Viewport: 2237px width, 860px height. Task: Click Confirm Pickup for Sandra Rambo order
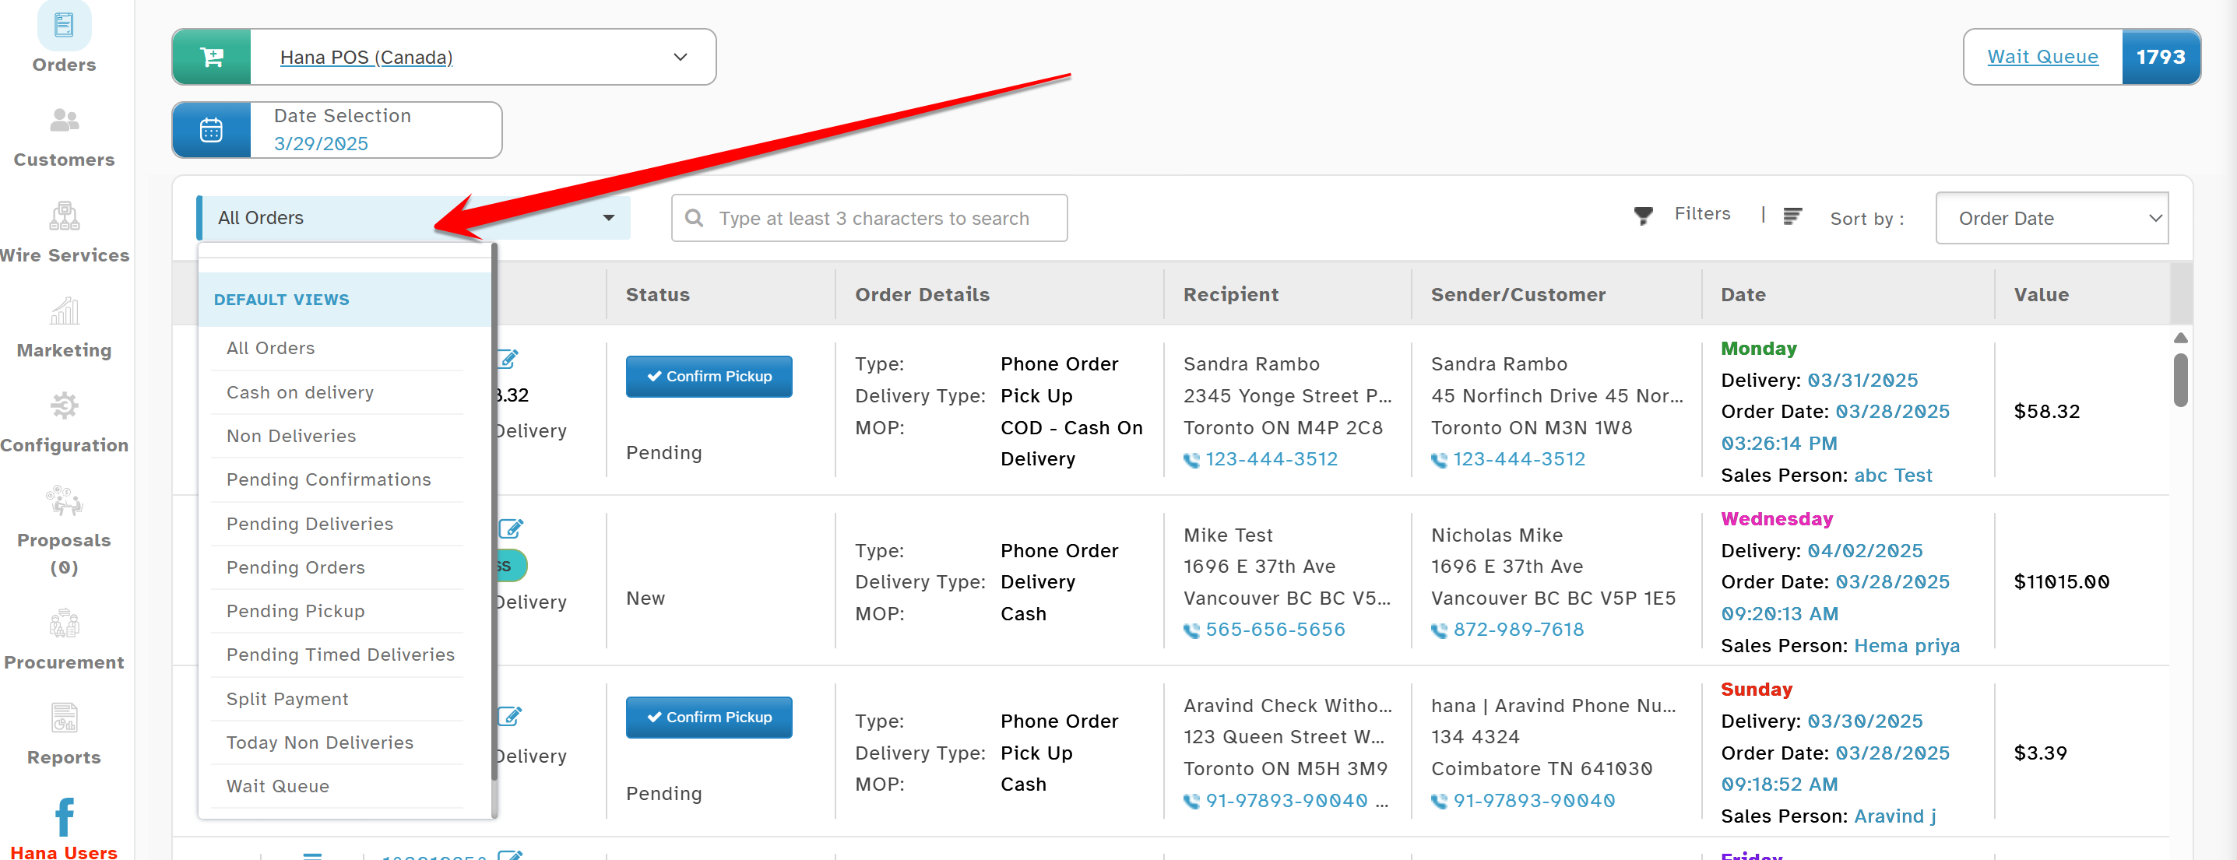click(x=708, y=377)
